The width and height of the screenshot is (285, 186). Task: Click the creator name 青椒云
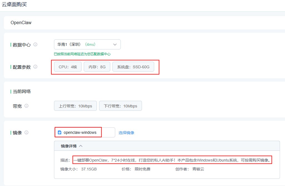point(198,169)
